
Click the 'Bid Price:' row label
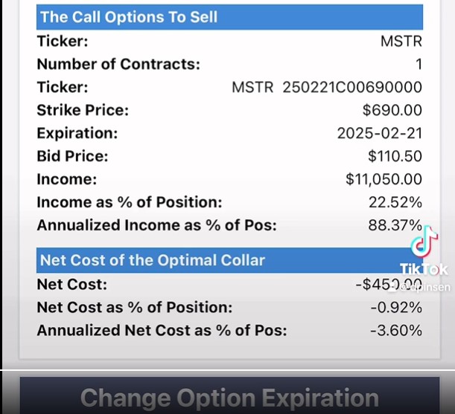tap(72, 157)
